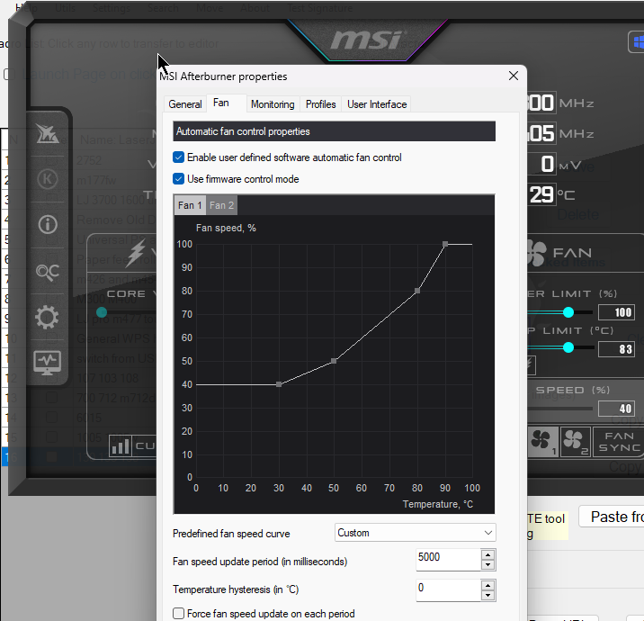
Task: Open the Fan 1 button in Afterburner fan panel
Action: pos(542,442)
